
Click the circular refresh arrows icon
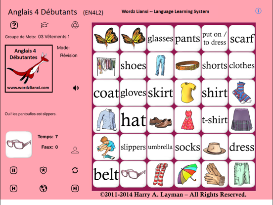[x=75, y=170]
